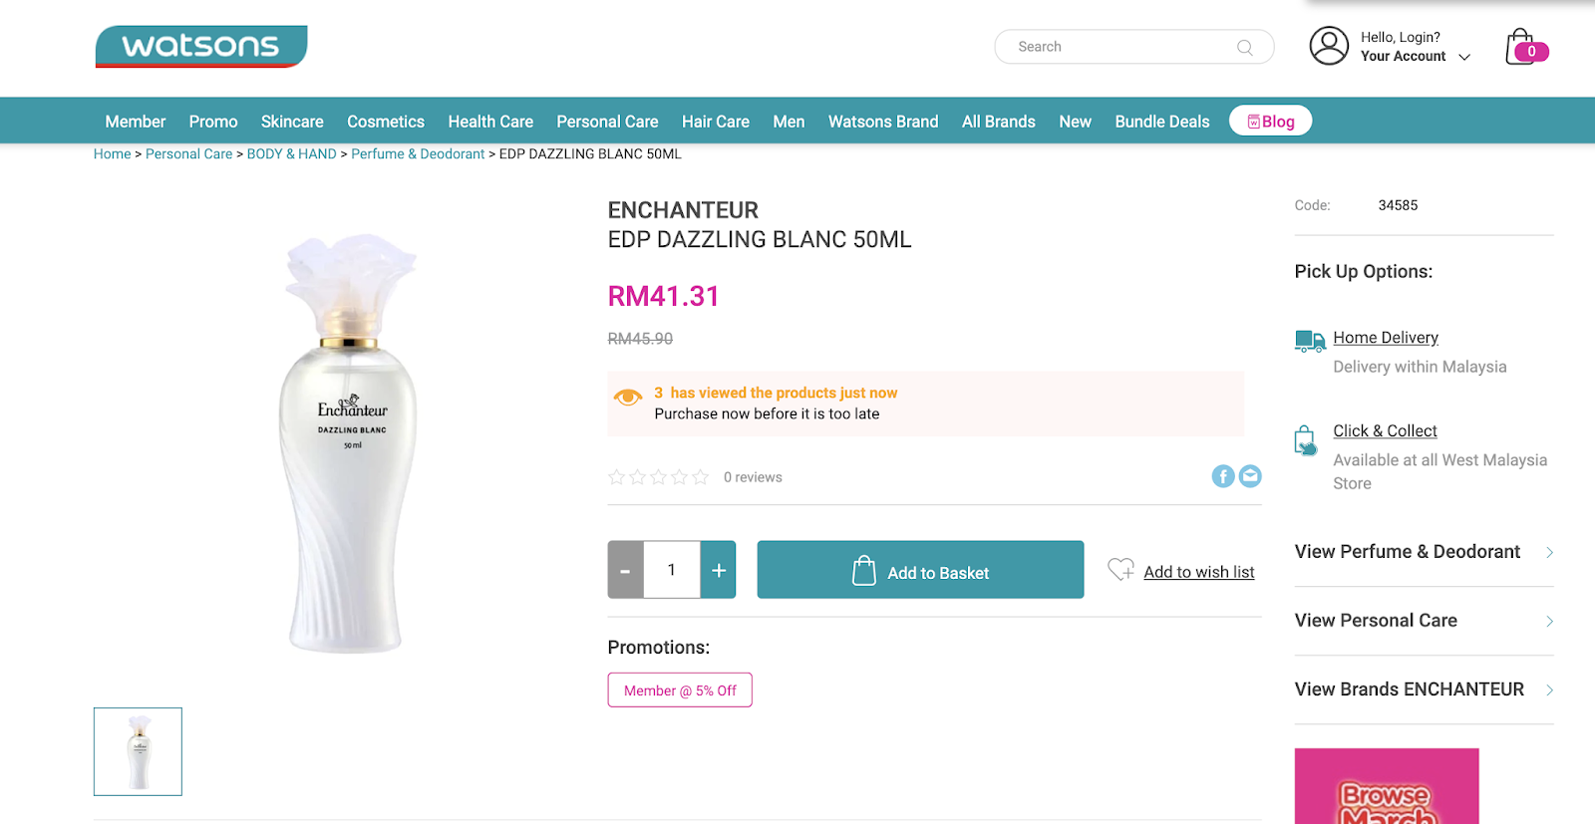Decrease quantity with minus button
Image resolution: width=1595 pixels, height=824 pixels.
pos(625,570)
